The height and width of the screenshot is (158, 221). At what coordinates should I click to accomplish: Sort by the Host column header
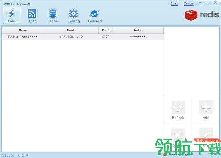point(71,30)
